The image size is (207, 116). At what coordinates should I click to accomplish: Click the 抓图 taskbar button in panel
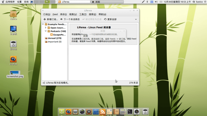pos(107,2)
